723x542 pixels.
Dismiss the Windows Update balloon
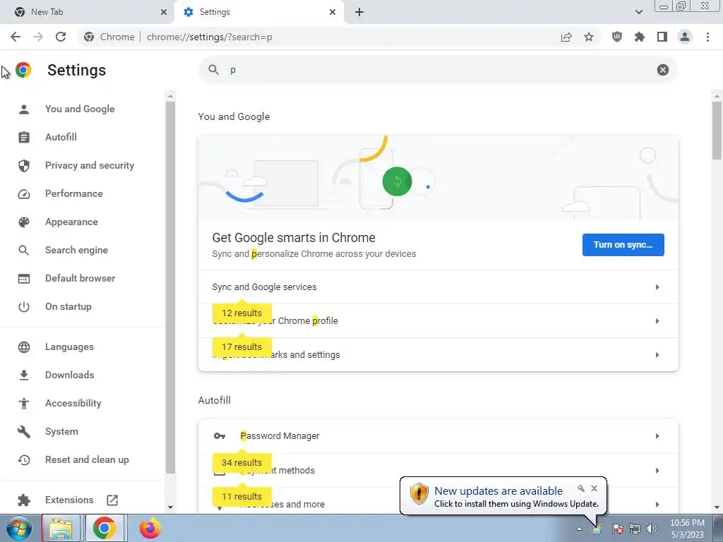pos(594,488)
